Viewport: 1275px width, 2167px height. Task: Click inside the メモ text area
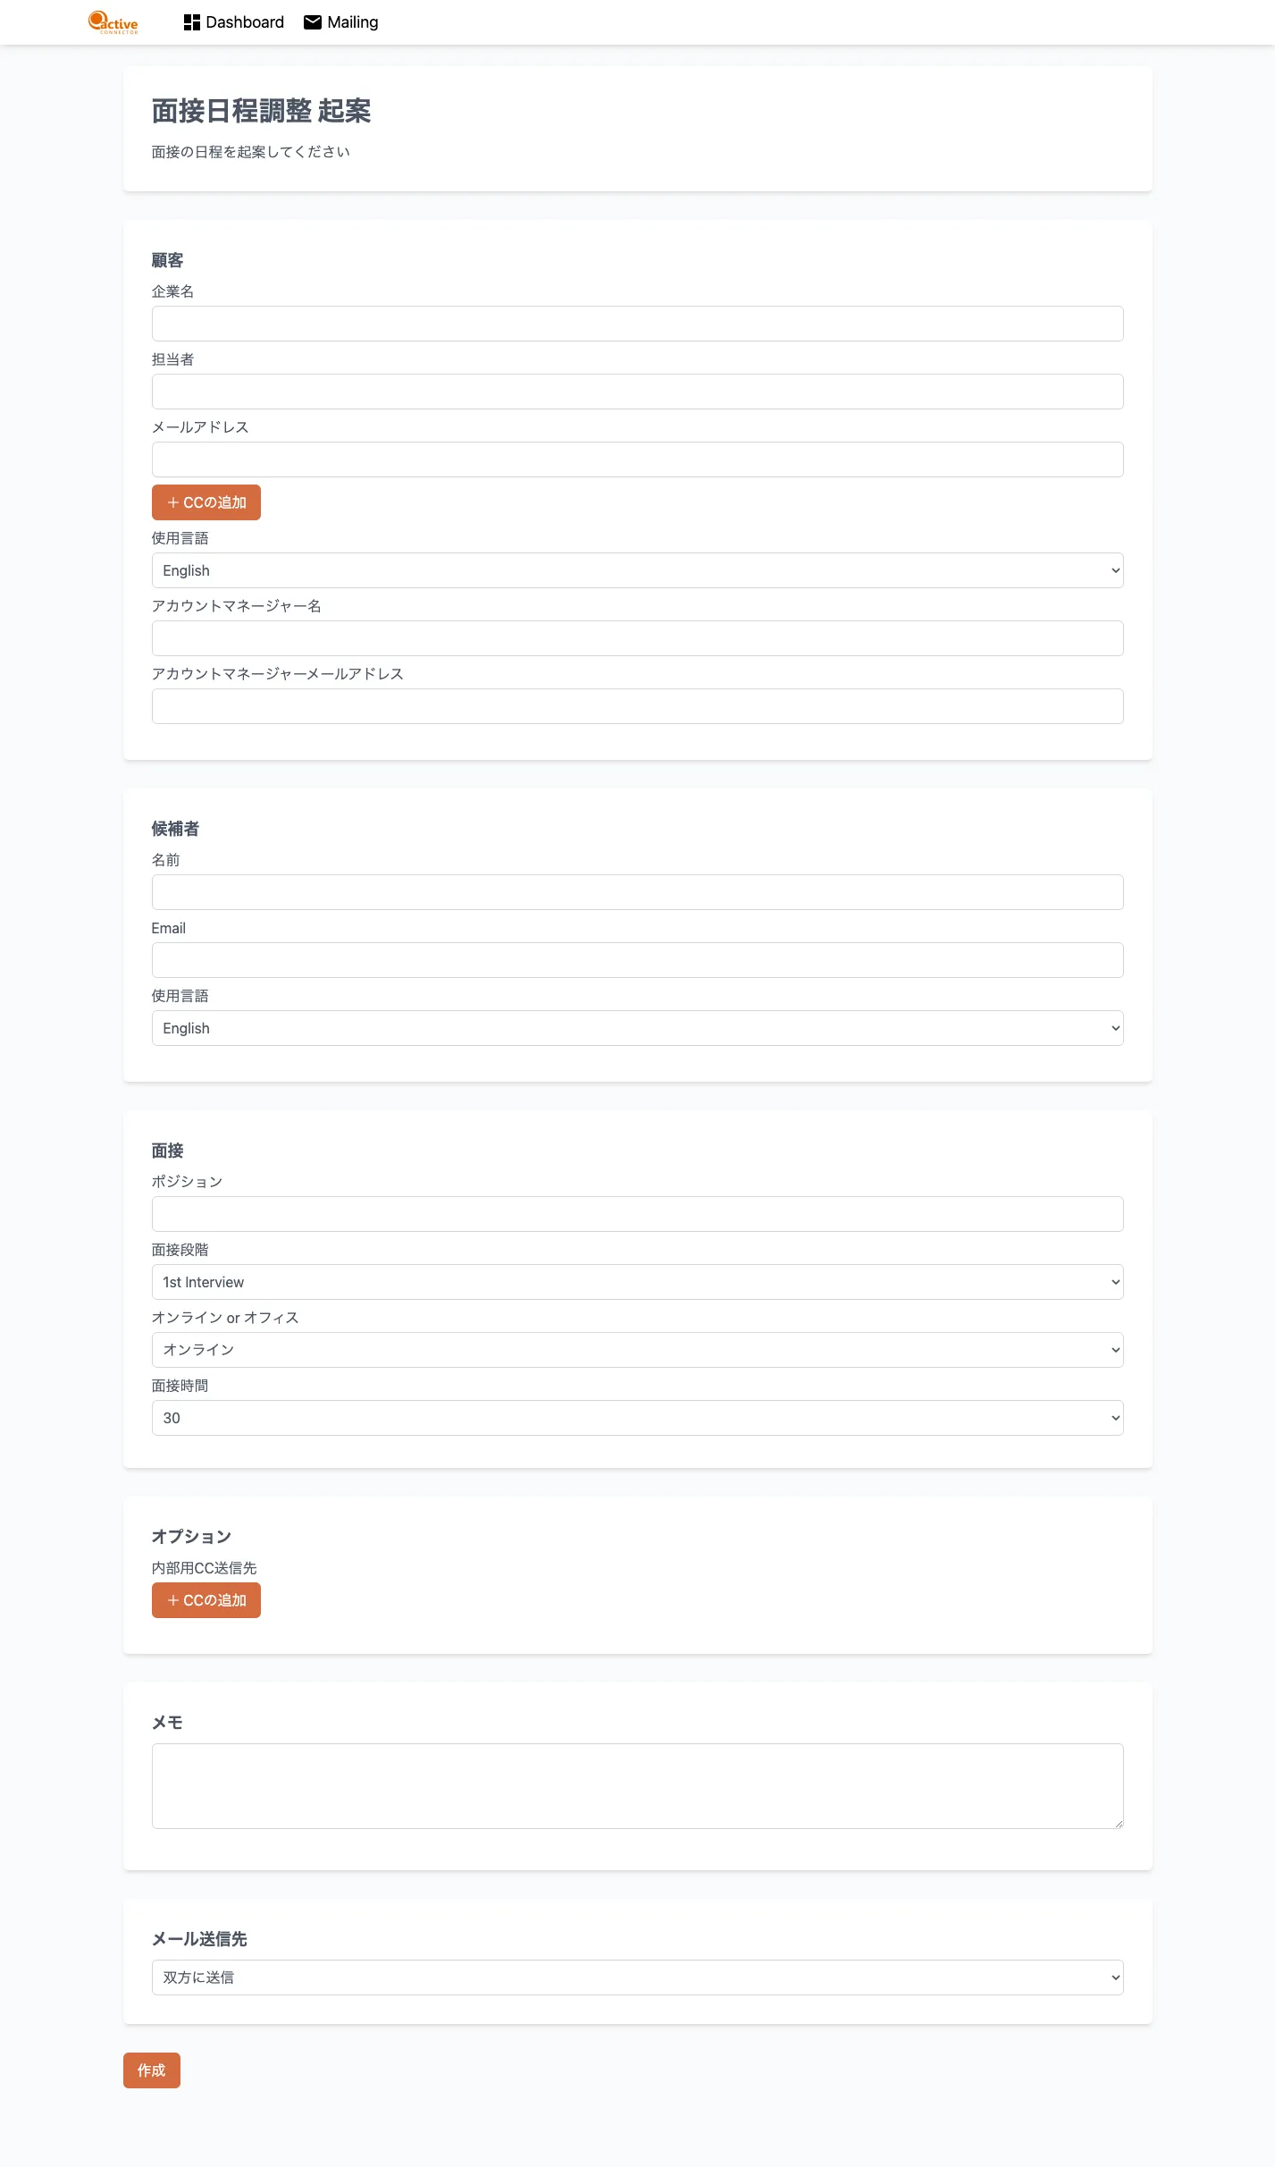(x=637, y=1786)
